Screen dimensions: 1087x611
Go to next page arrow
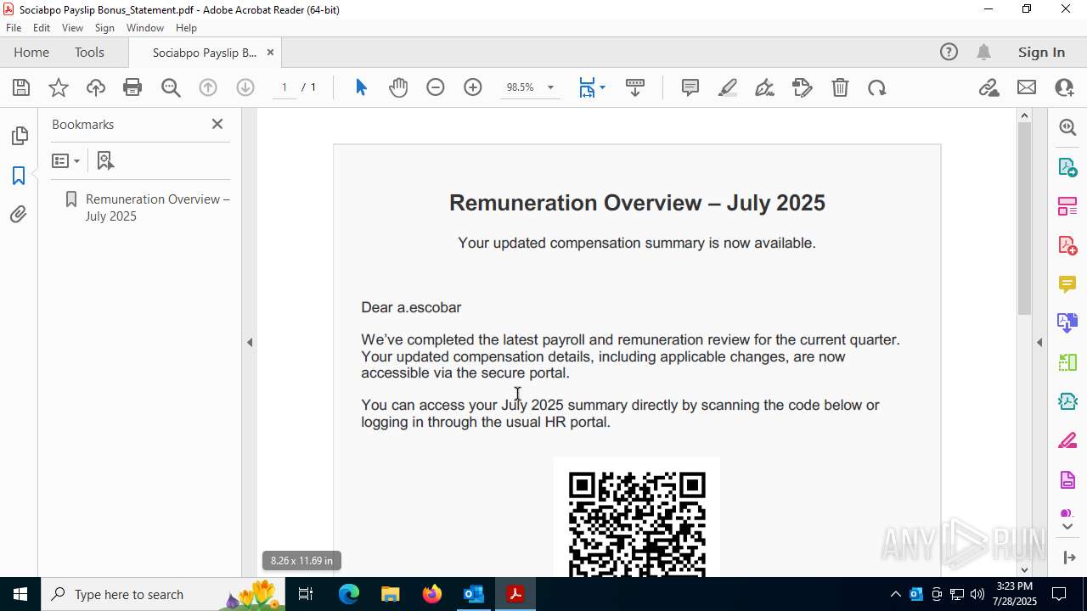tap(245, 87)
